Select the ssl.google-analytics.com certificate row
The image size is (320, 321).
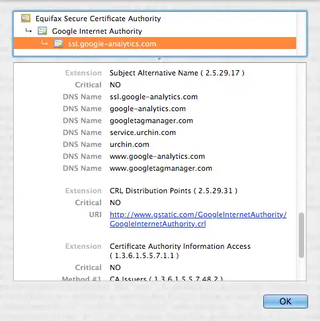pyautogui.click(x=155, y=43)
